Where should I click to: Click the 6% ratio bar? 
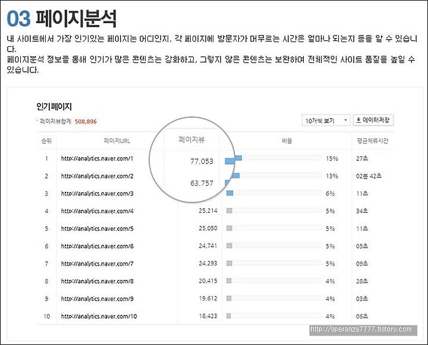(x=274, y=193)
